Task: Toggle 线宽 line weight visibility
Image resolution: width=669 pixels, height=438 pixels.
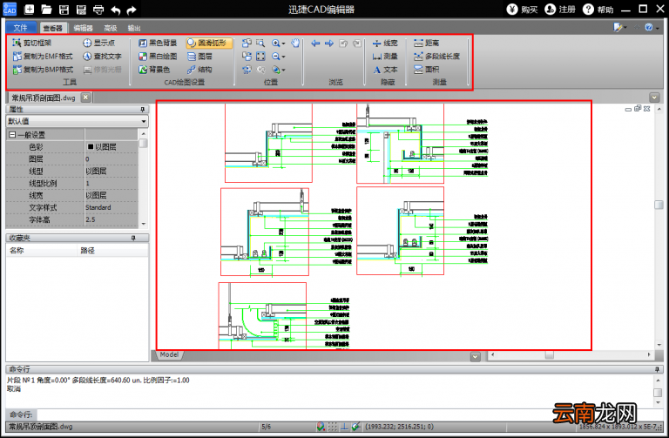Action: pyautogui.click(x=385, y=43)
